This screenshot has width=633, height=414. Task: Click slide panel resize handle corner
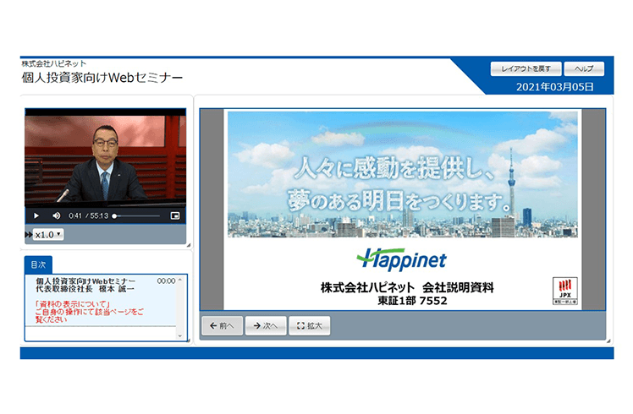(x=608, y=341)
